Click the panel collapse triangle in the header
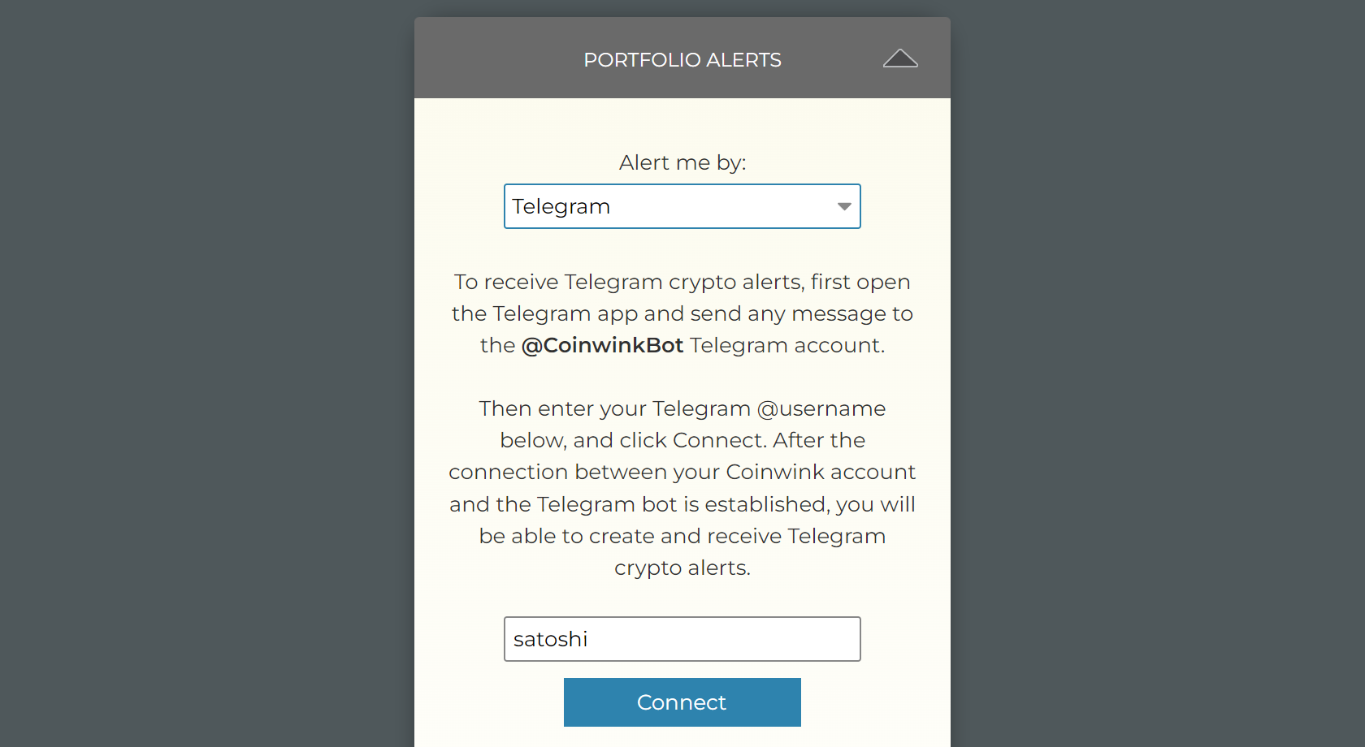This screenshot has width=1365, height=747. 900,58
